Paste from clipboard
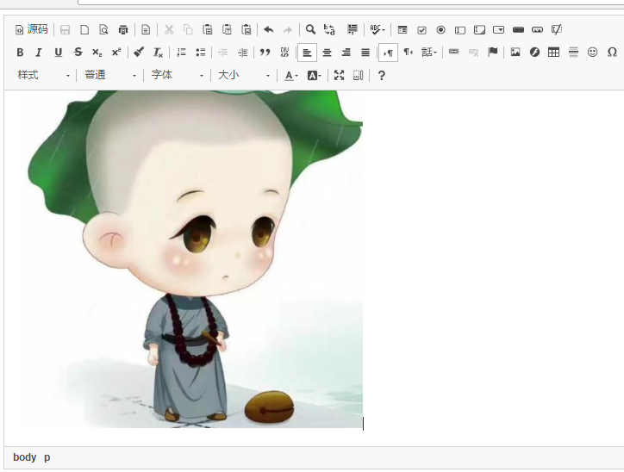624x472 pixels. [x=208, y=30]
